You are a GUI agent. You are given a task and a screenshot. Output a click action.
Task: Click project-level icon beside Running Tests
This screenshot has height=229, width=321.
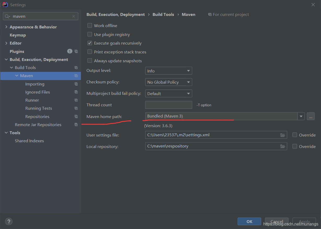pos(76,108)
